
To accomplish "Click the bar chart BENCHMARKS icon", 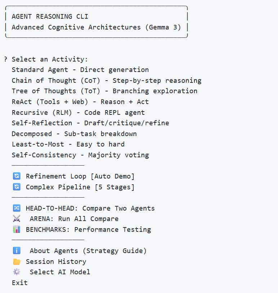I will pos(17,230).
